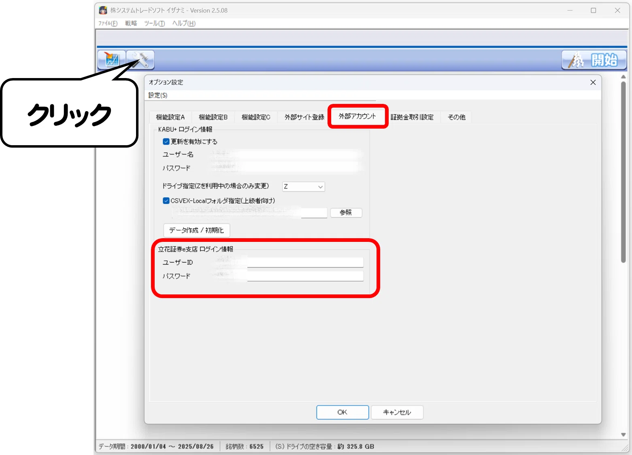
Task: Click the 参照 browse button
Action: click(x=346, y=213)
